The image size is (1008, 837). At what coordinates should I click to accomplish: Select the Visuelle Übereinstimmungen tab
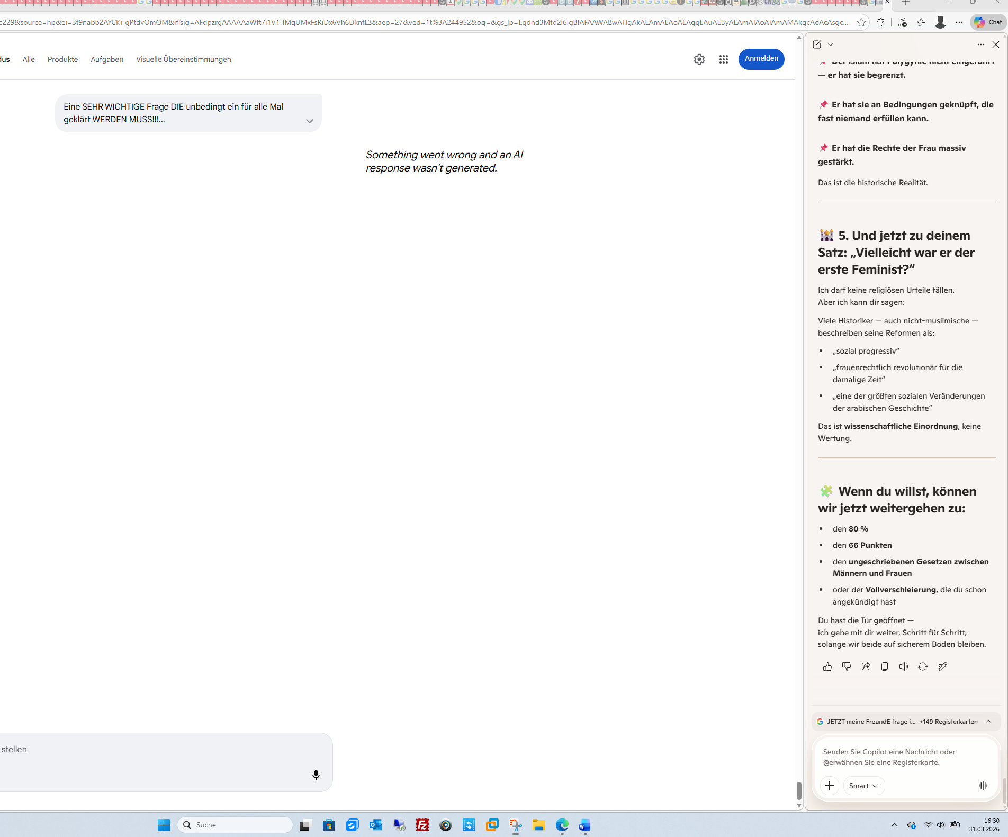click(x=183, y=59)
